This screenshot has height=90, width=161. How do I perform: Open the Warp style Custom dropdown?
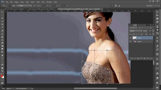pyautogui.click(x=24, y=6)
